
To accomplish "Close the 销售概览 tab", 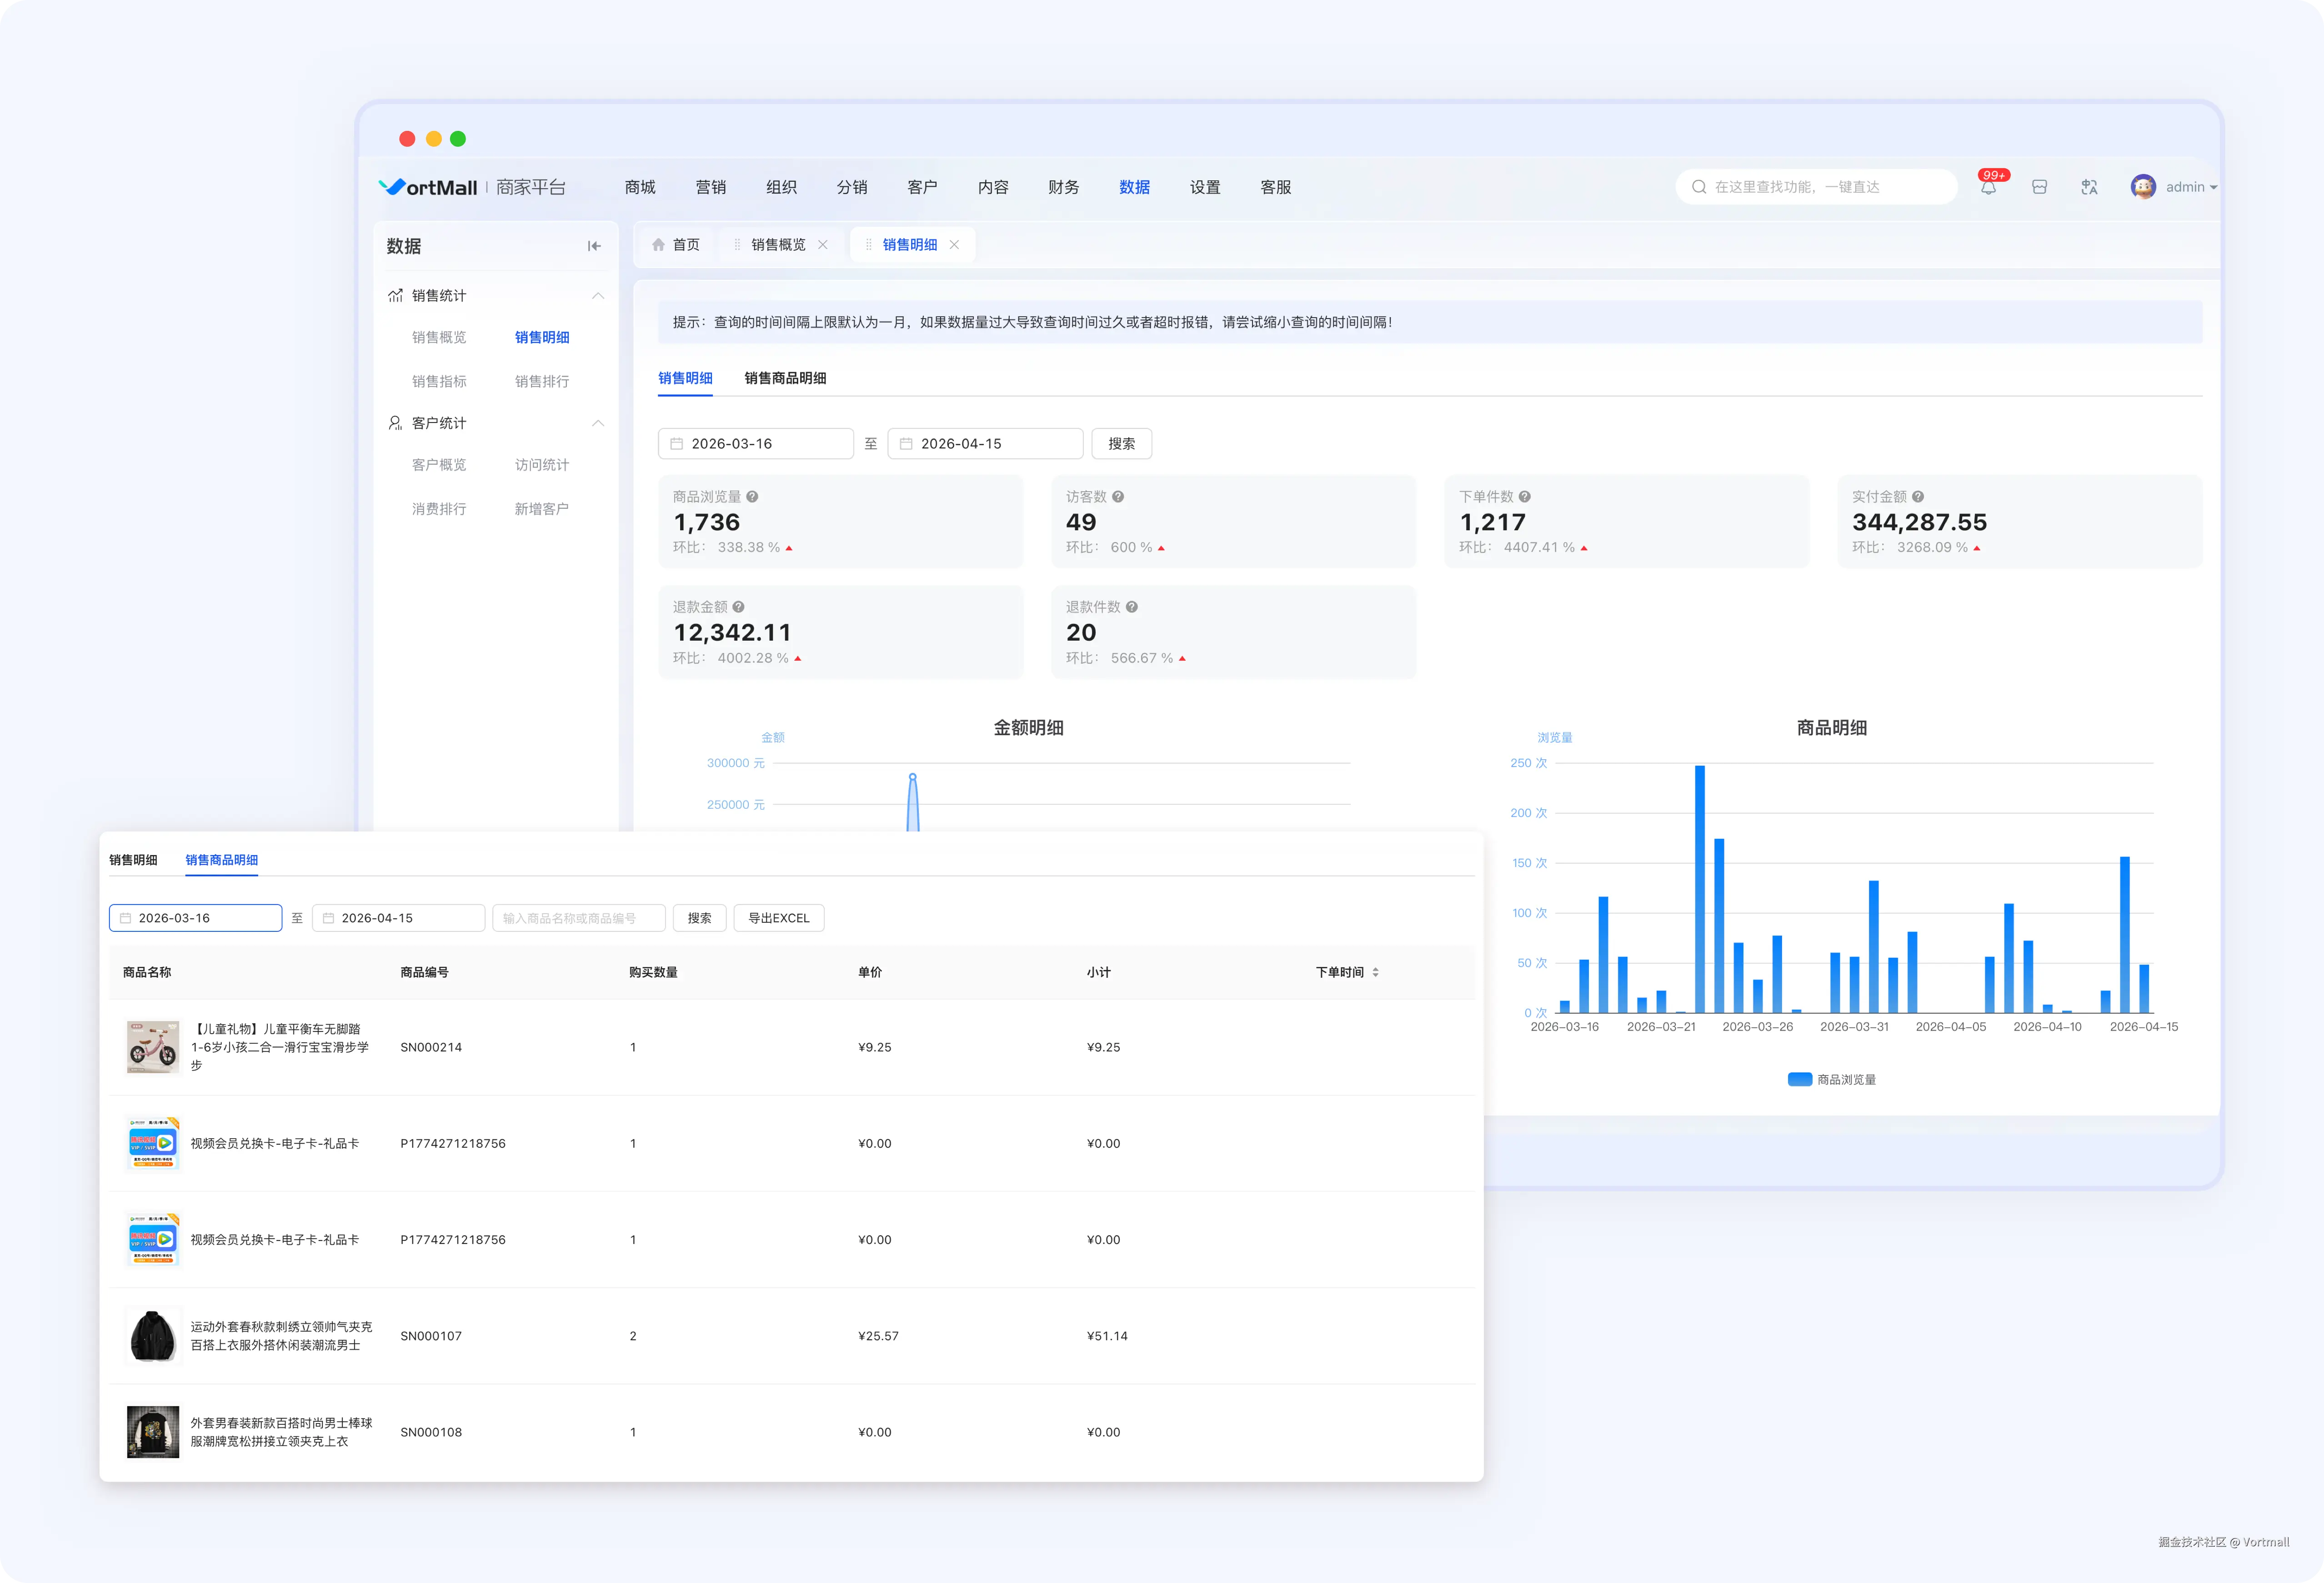I will (x=823, y=245).
